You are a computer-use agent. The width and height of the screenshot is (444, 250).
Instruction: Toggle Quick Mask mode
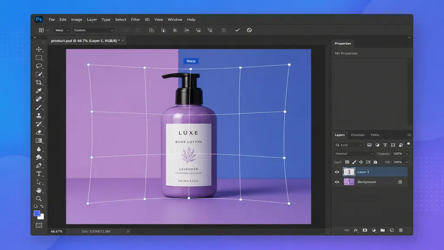(39, 225)
